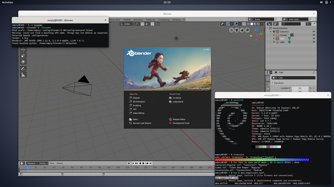
Task: Jump to next keyframe in timeline
Action: click(147, 163)
